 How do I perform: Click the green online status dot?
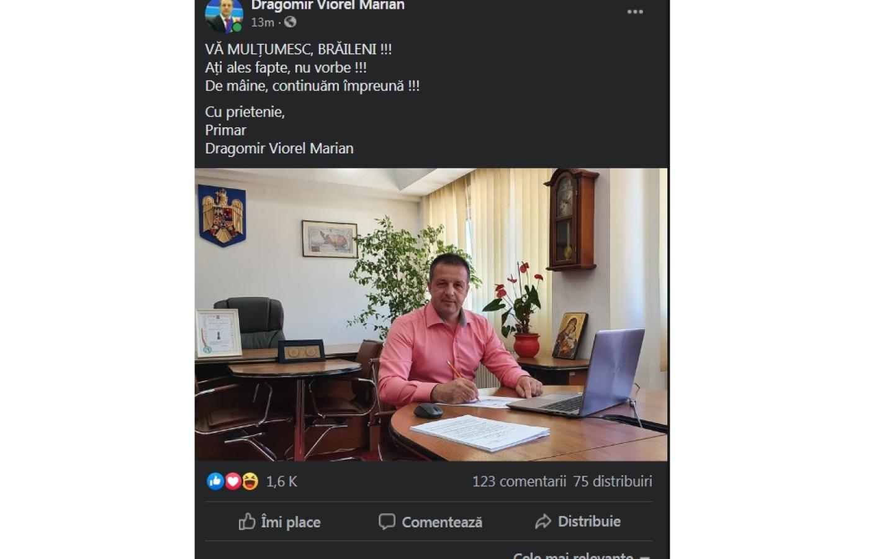pyautogui.click(x=237, y=27)
